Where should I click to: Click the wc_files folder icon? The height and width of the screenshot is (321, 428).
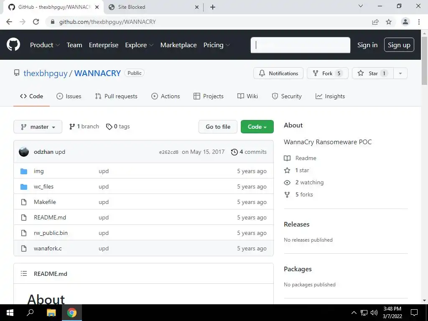[24, 187]
